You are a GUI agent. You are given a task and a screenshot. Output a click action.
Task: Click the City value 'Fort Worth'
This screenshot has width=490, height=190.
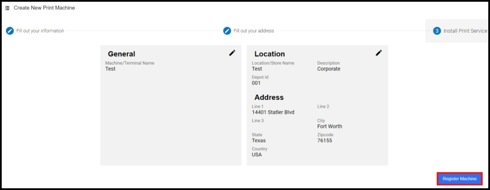[x=330, y=127]
